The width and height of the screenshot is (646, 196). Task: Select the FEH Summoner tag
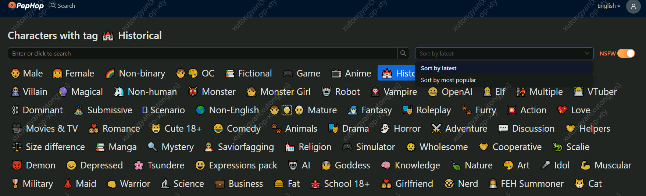pyautogui.click(x=526, y=183)
